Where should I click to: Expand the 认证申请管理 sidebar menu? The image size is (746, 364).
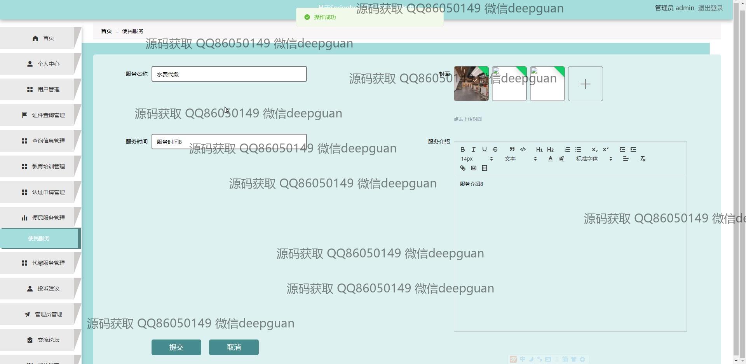(x=40, y=192)
